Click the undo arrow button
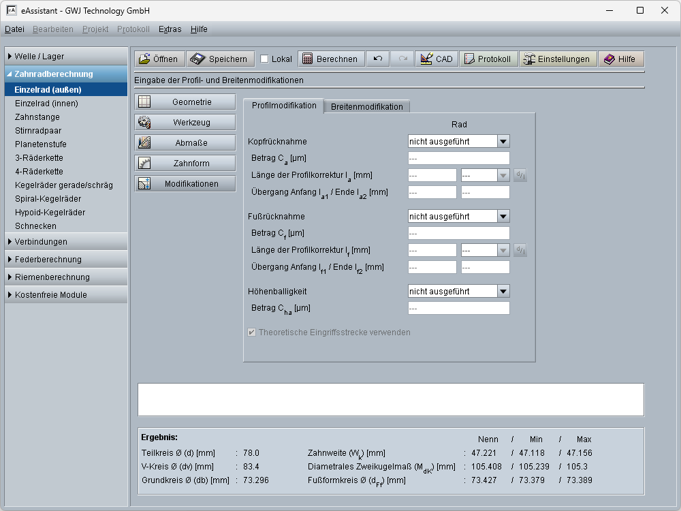This screenshot has width=681, height=511. pyautogui.click(x=378, y=59)
